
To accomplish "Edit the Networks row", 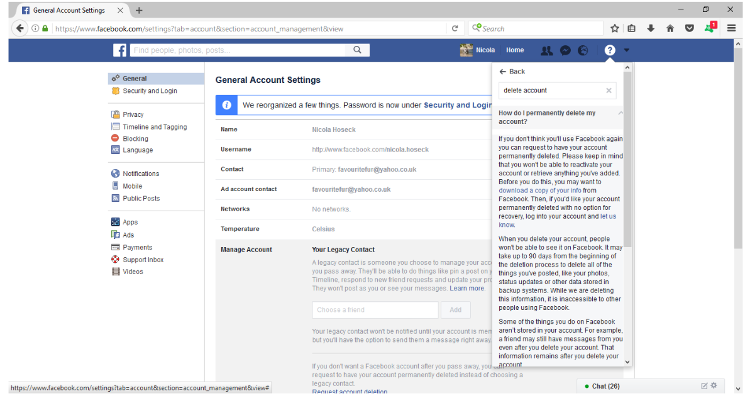I will click(x=353, y=209).
